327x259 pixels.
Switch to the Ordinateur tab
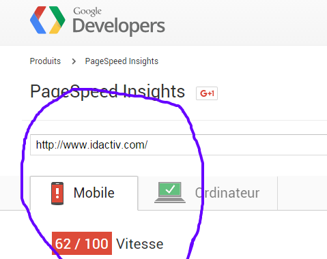(208, 193)
